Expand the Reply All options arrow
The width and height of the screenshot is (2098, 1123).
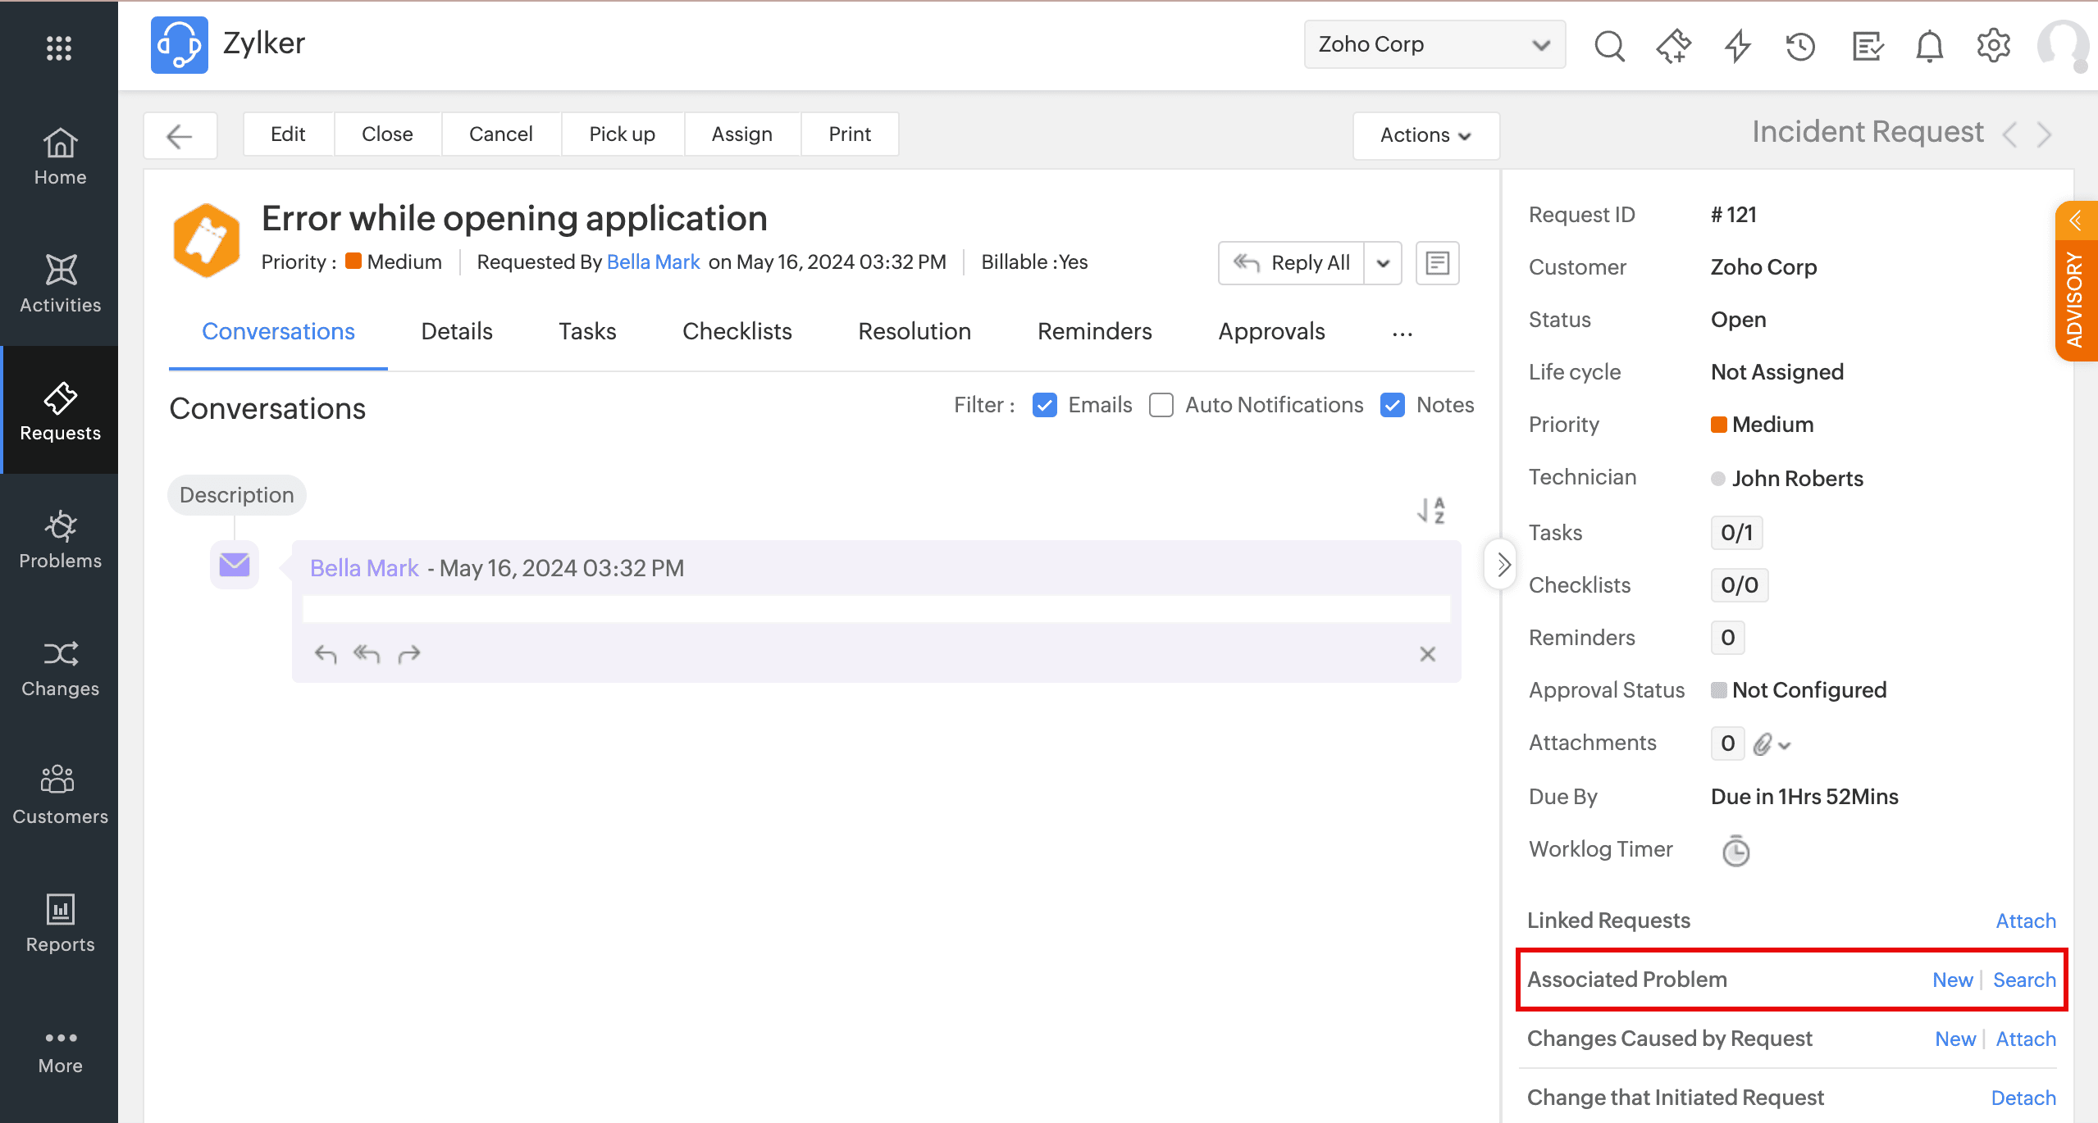[1383, 263]
